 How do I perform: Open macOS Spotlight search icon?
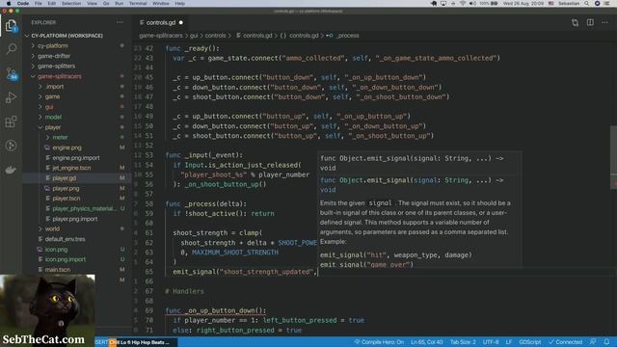(587, 3)
